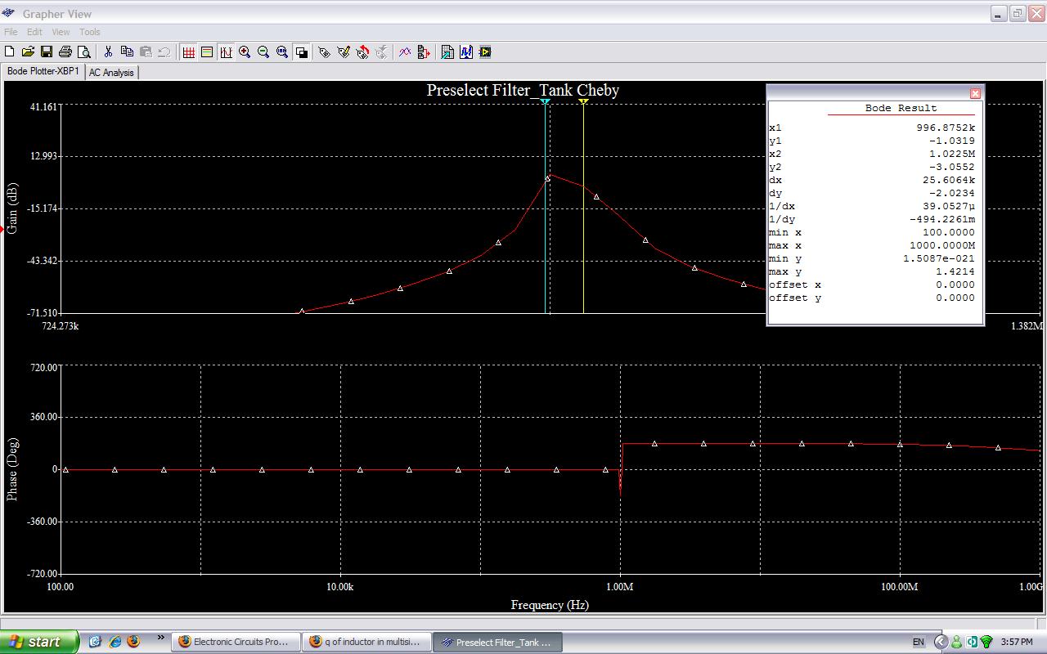Click y1 value -1.0319
The image size is (1047, 654).
click(x=952, y=141)
